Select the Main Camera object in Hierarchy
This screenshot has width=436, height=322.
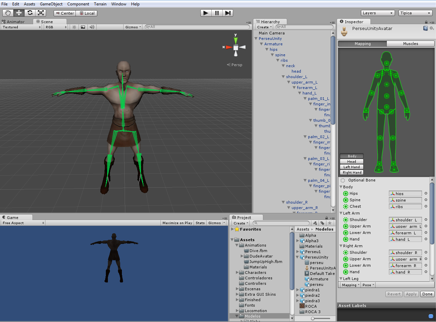[271, 33]
